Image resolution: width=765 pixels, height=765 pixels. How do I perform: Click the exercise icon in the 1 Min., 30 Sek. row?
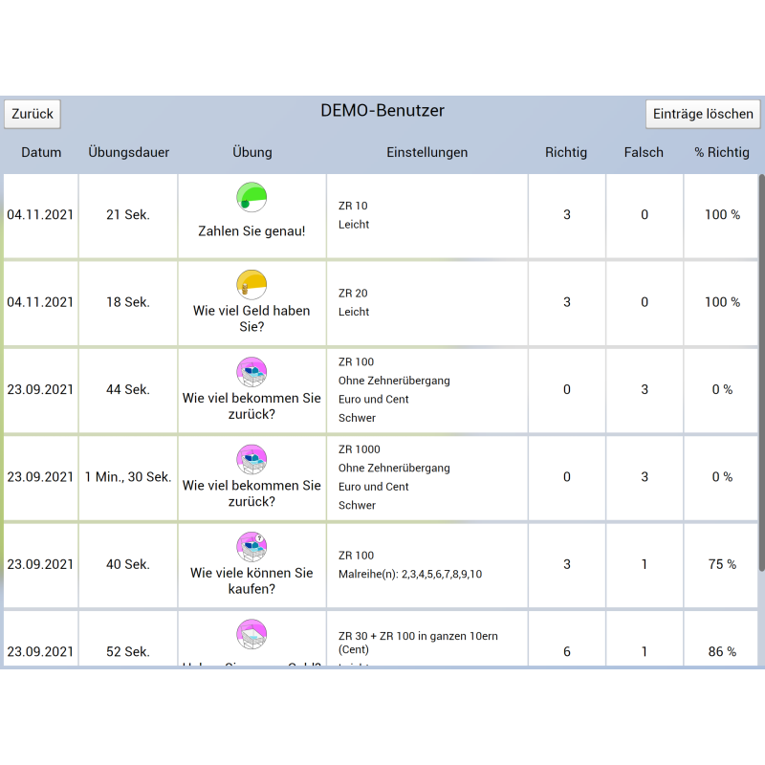click(251, 459)
